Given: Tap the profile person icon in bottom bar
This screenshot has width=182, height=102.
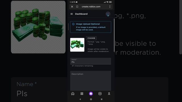Looking at the screenshot, I should coord(109,93).
